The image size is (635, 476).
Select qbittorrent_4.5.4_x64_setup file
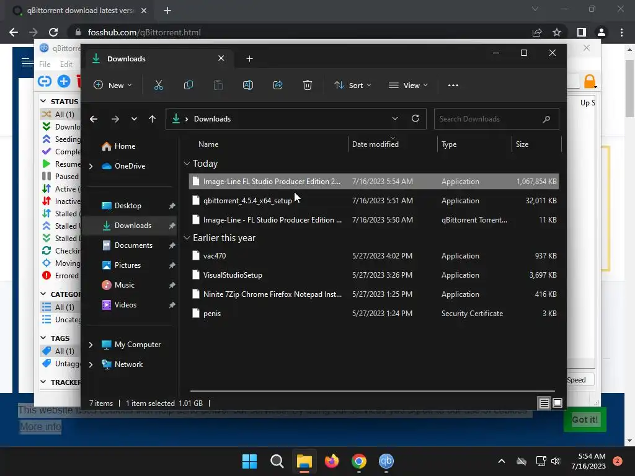[374, 201]
